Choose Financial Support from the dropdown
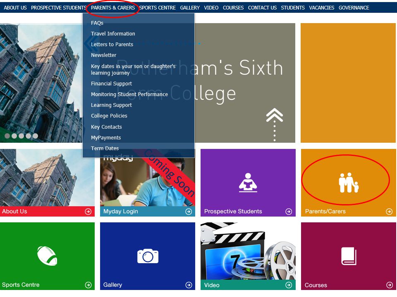Viewport: 397px width, 297px height. 111,84
